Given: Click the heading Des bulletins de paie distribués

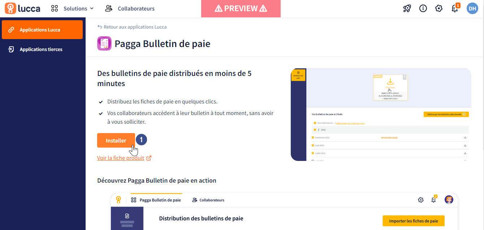Looking at the screenshot, I should coord(174,78).
